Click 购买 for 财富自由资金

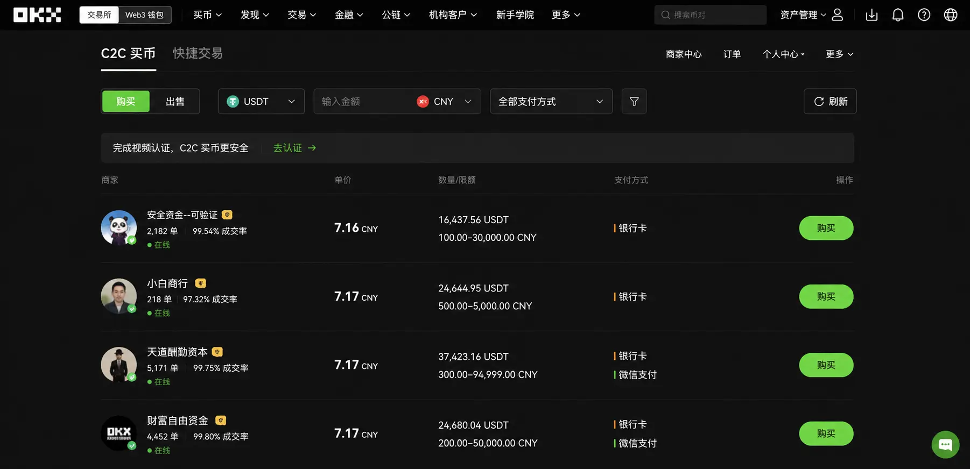(x=826, y=434)
